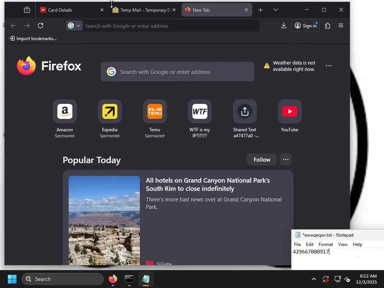This screenshot has height=288, width=384.
Task: Open the Notepad taskbar icon
Action: (x=145, y=279)
